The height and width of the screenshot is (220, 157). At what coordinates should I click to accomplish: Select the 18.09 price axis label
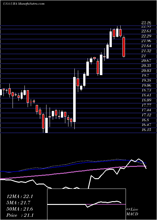pyautogui.click(x=146, y=100)
